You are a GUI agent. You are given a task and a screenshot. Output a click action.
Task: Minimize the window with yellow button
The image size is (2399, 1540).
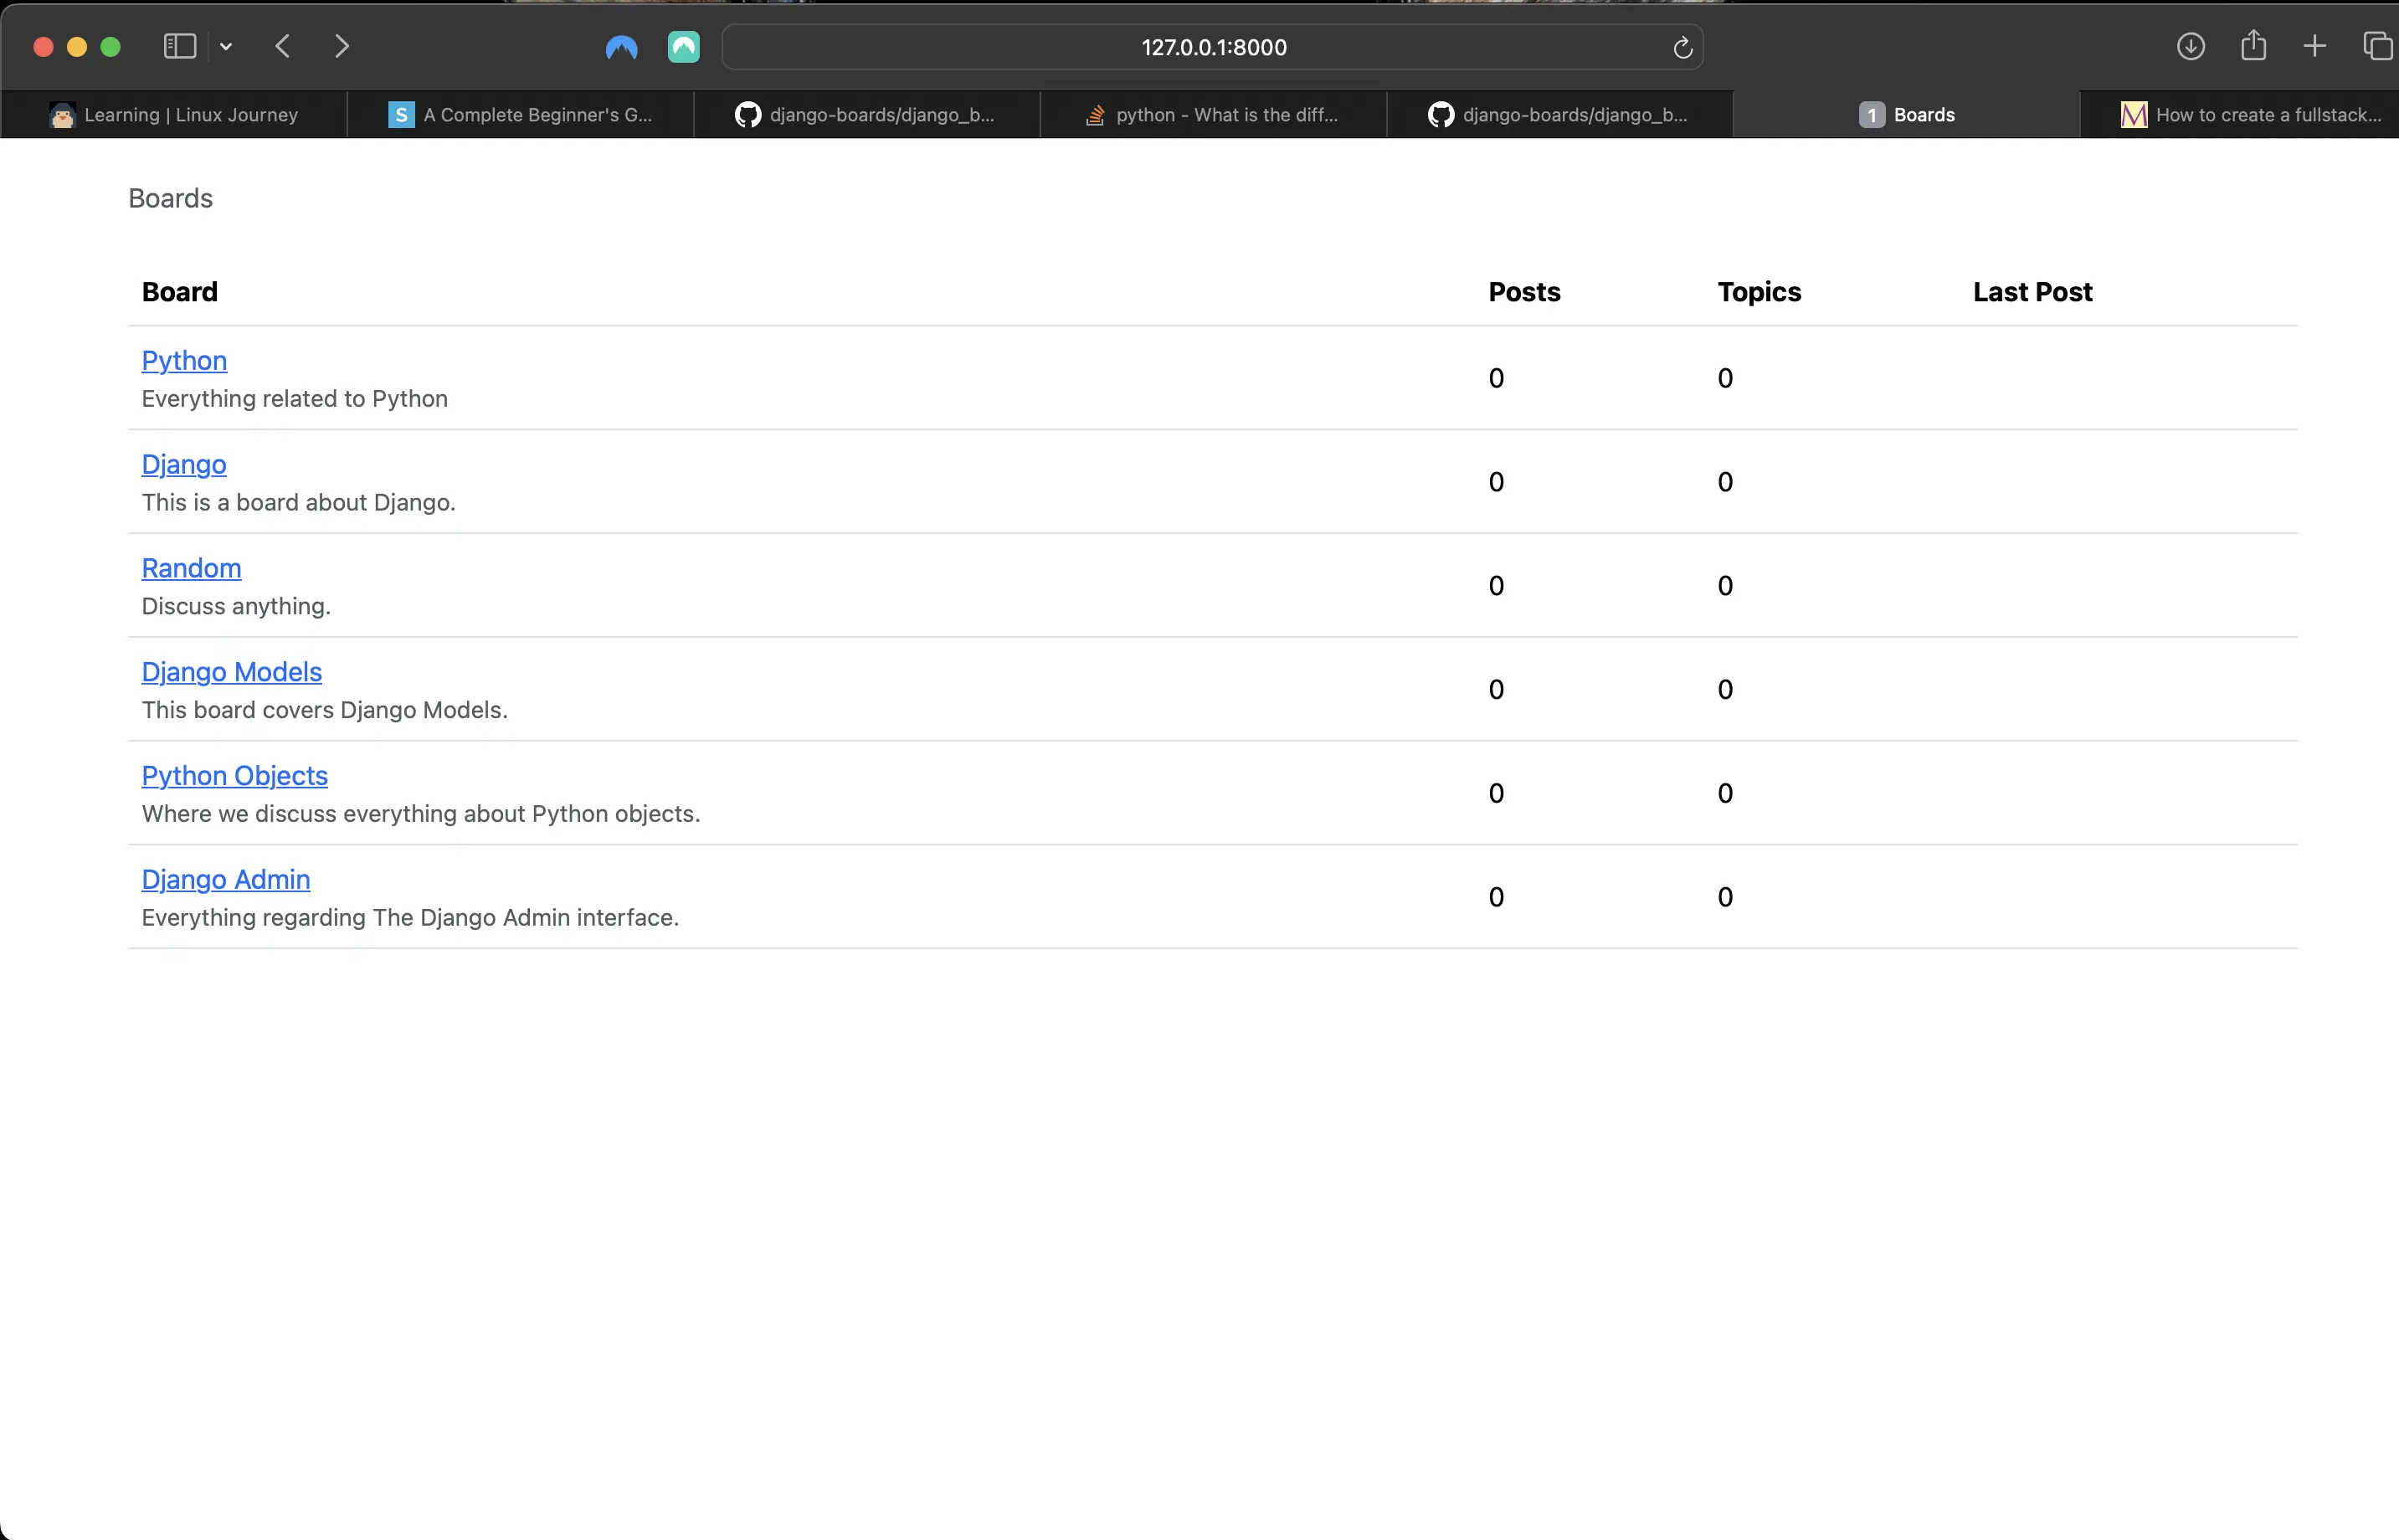77,47
